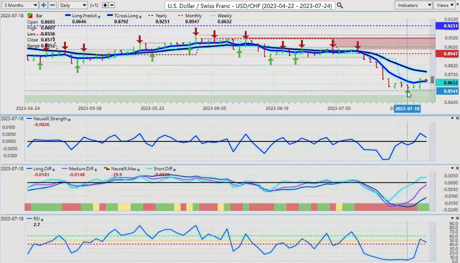Close the NeuralX.Strength panel
The height and width of the screenshot is (263, 460).
(457, 118)
